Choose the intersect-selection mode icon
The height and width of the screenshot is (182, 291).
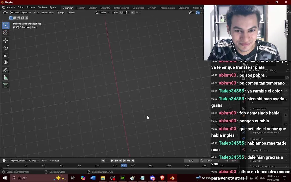(26, 18)
